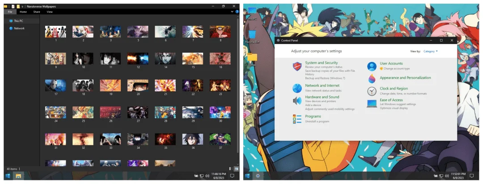Open the System and Security heading link
The height and width of the screenshot is (184, 483).
point(321,63)
